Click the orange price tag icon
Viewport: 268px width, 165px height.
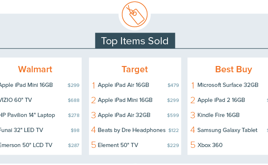point(135,14)
